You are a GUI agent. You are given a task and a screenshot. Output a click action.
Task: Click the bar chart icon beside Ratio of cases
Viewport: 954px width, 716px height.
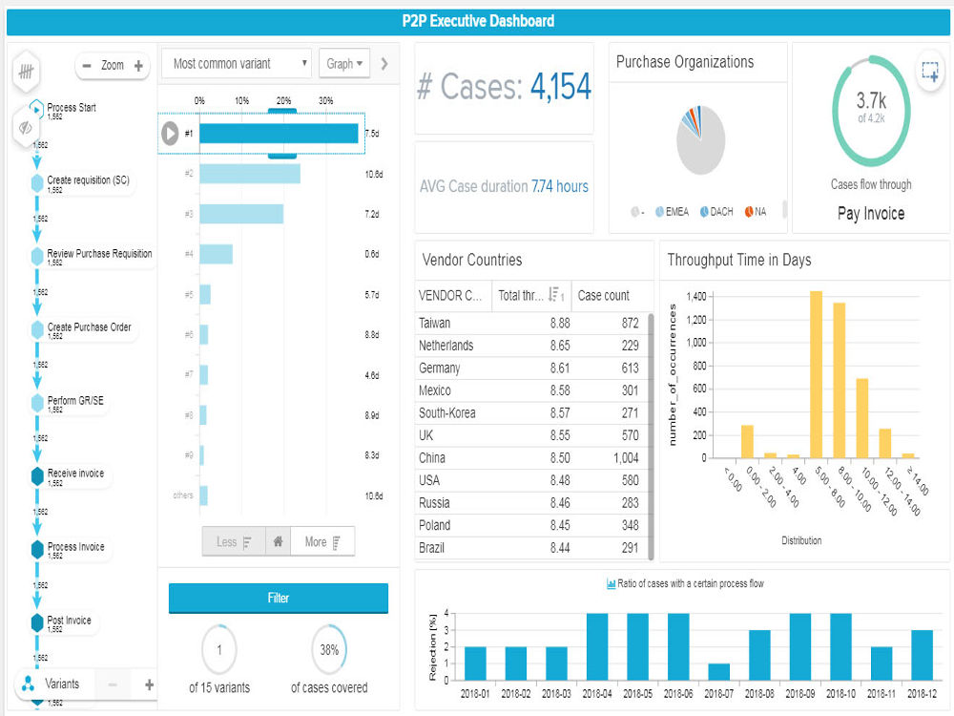coord(611,584)
